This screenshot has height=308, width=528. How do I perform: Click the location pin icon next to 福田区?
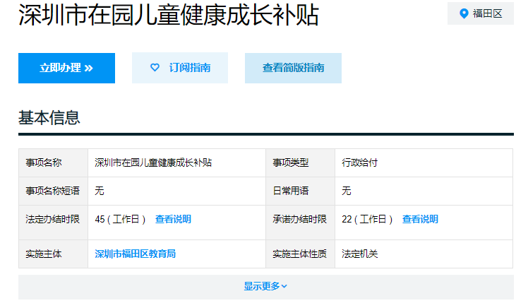[464, 13]
